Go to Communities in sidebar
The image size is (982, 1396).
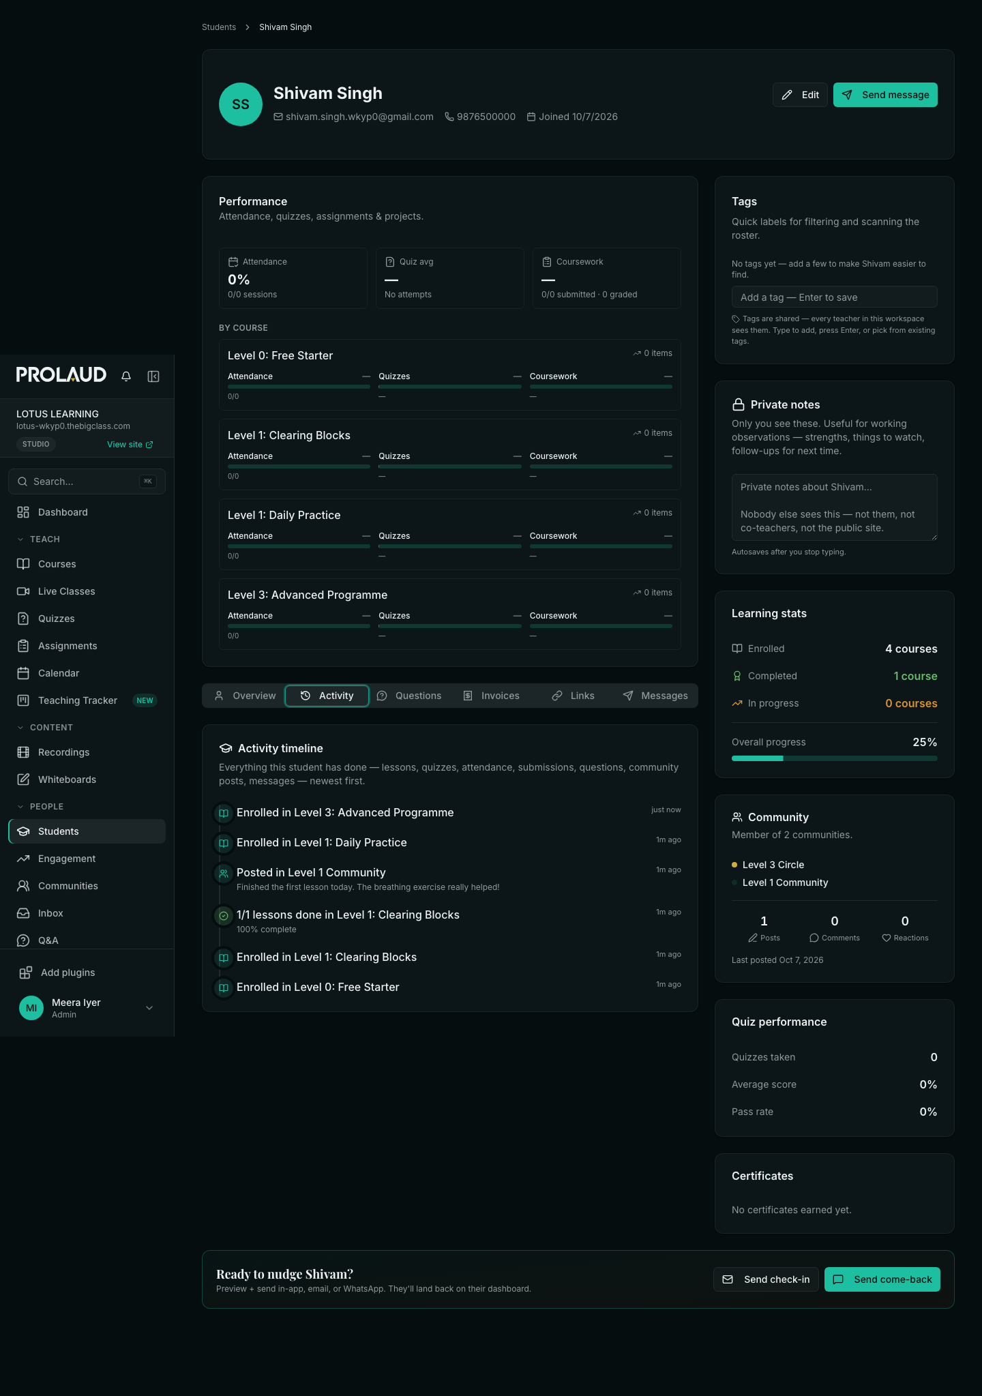pyautogui.click(x=87, y=886)
